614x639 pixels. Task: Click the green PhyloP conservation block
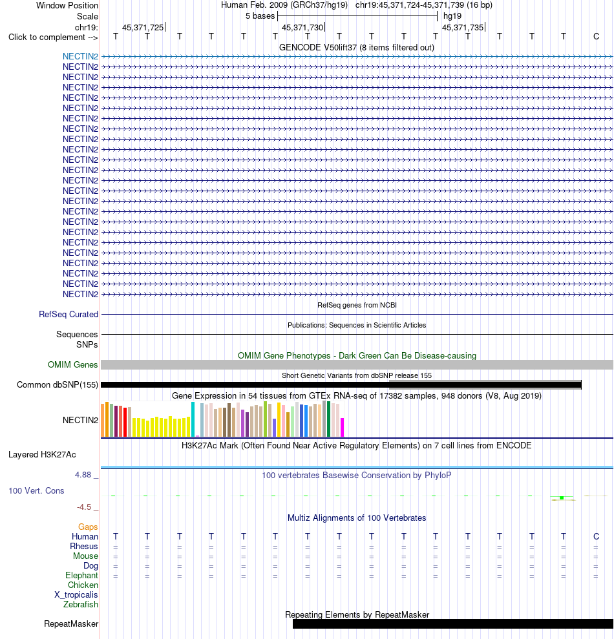pyautogui.click(x=562, y=498)
